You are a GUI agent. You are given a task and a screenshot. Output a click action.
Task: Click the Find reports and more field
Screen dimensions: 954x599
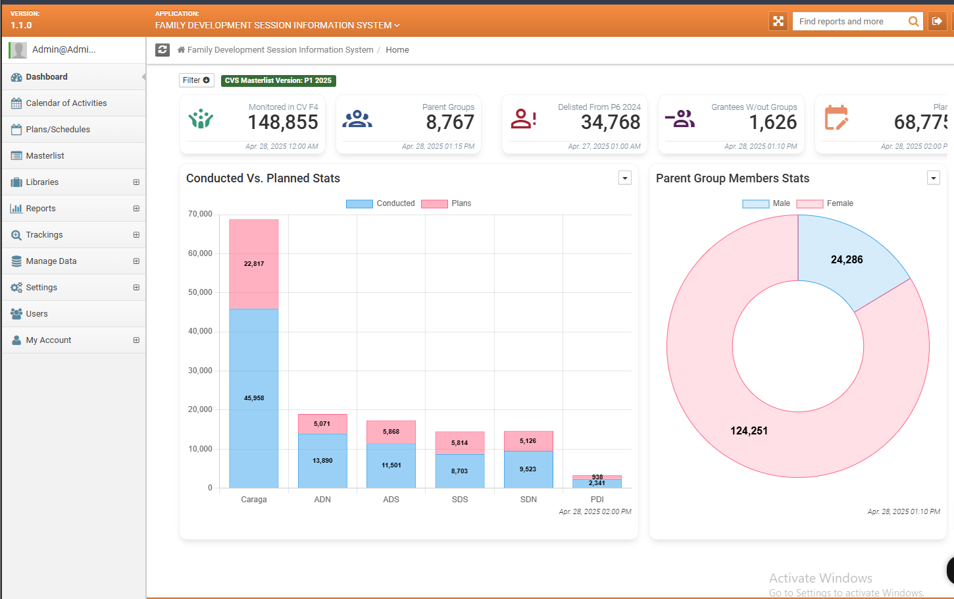pos(849,21)
